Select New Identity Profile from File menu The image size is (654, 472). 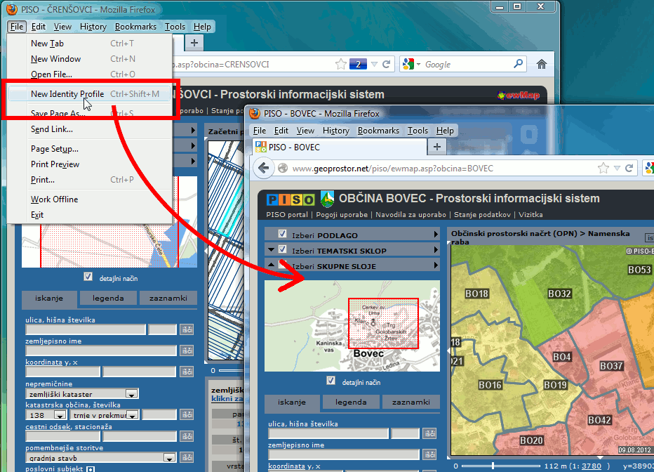[x=67, y=94]
